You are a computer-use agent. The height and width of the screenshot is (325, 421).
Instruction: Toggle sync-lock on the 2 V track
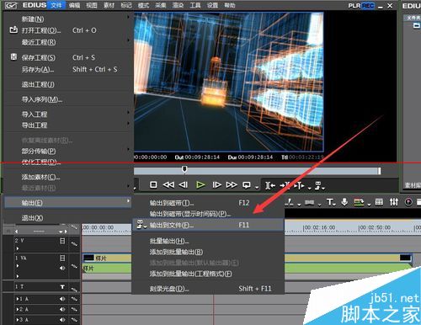click(74, 244)
